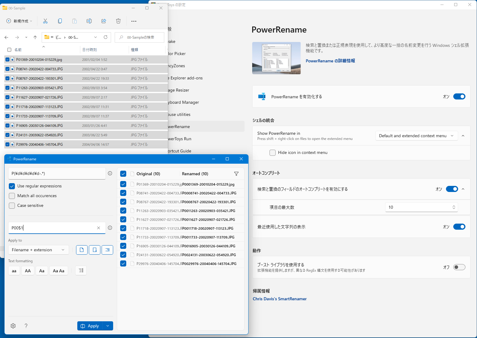Open Chris Davis's SmartRenamer link
Screen dimensions: 477x338
(x=280, y=299)
